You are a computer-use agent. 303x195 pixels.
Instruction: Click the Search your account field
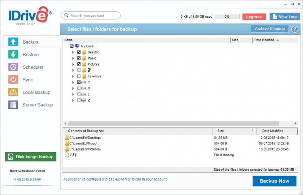click(91, 15)
